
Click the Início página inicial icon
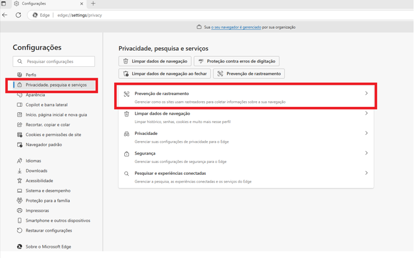click(20, 115)
